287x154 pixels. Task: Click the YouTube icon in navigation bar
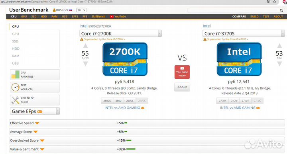[x=112, y=16]
